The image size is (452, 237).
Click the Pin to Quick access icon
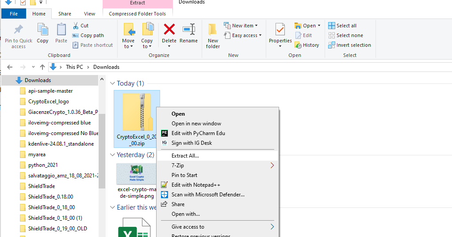18,30
